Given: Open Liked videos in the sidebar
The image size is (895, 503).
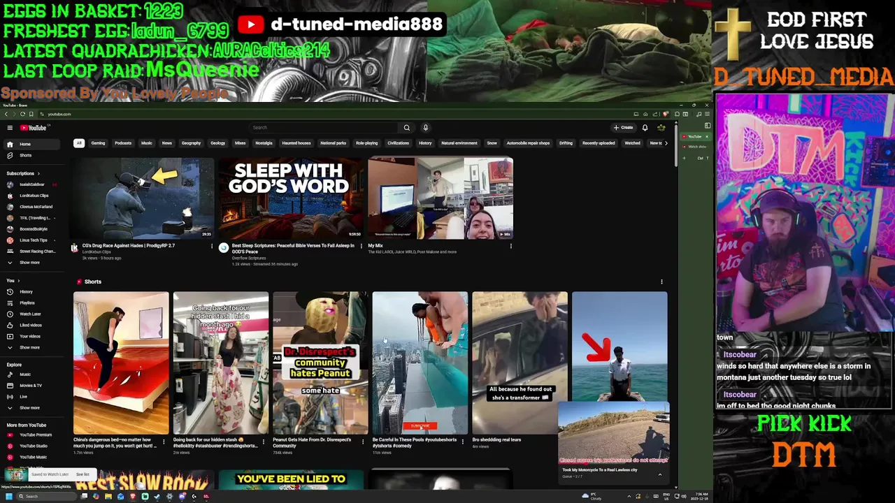Looking at the screenshot, I should coord(31,325).
